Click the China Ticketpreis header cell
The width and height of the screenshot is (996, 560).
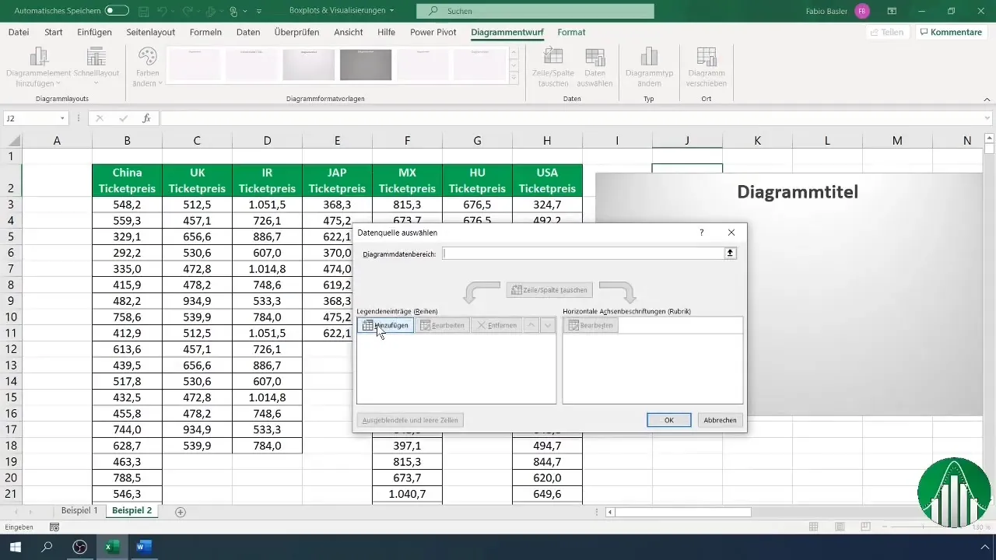click(x=127, y=180)
